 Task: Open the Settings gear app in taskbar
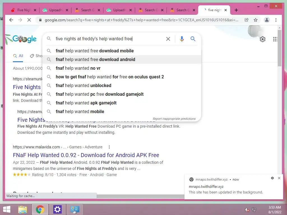click(57, 209)
